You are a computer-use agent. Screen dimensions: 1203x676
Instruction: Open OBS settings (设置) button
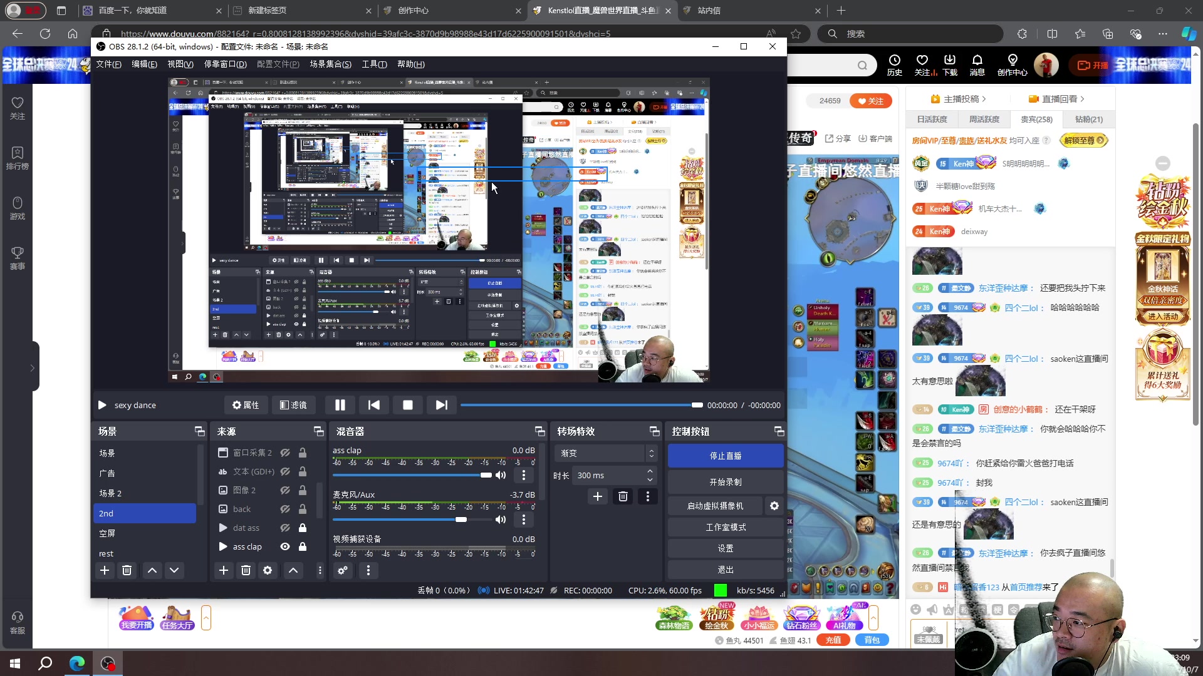coord(726,548)
